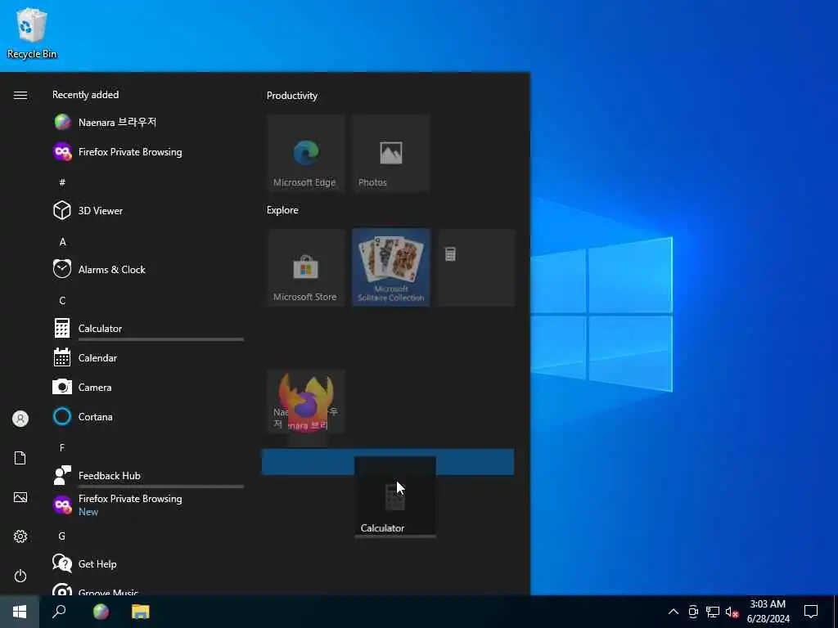The width and height of the screenshot is (838, 628).
Task: Click the Windows Start button
Action: [20, 612]
